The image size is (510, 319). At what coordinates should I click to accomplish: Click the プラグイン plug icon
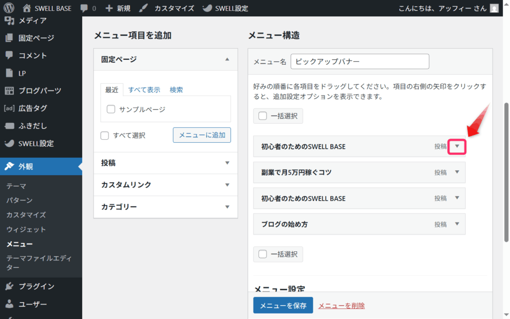click(9, 286)
